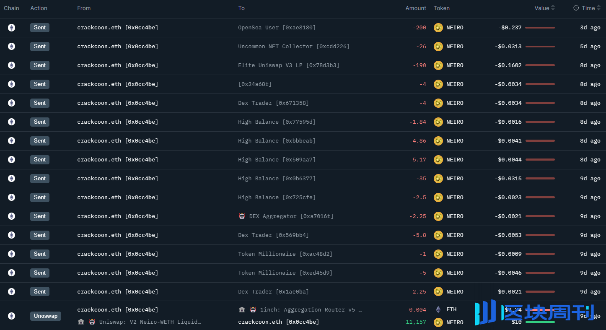
Task: Open High Balance [0x725cfe] address
Action: click(x=277, y=197)
